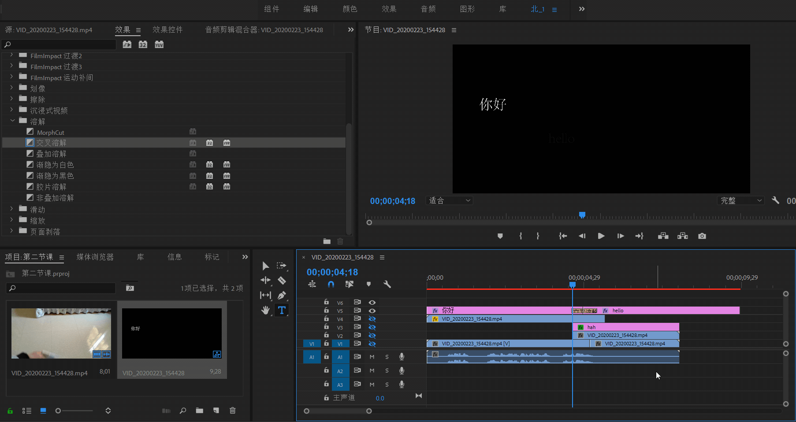Expand the 滑动 effects folder
The image size is (796, 422).
click(11, 209)
